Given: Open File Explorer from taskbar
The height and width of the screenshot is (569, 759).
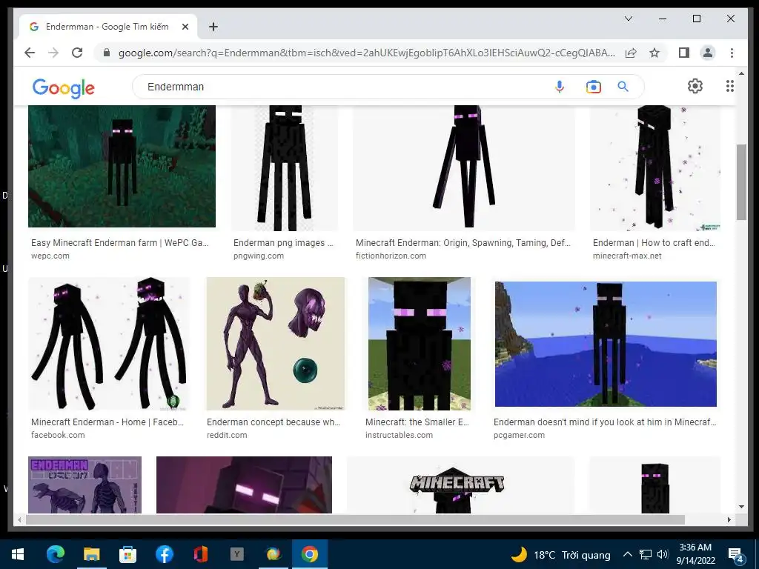Looking at the screenshot, I should pos(91,554).
